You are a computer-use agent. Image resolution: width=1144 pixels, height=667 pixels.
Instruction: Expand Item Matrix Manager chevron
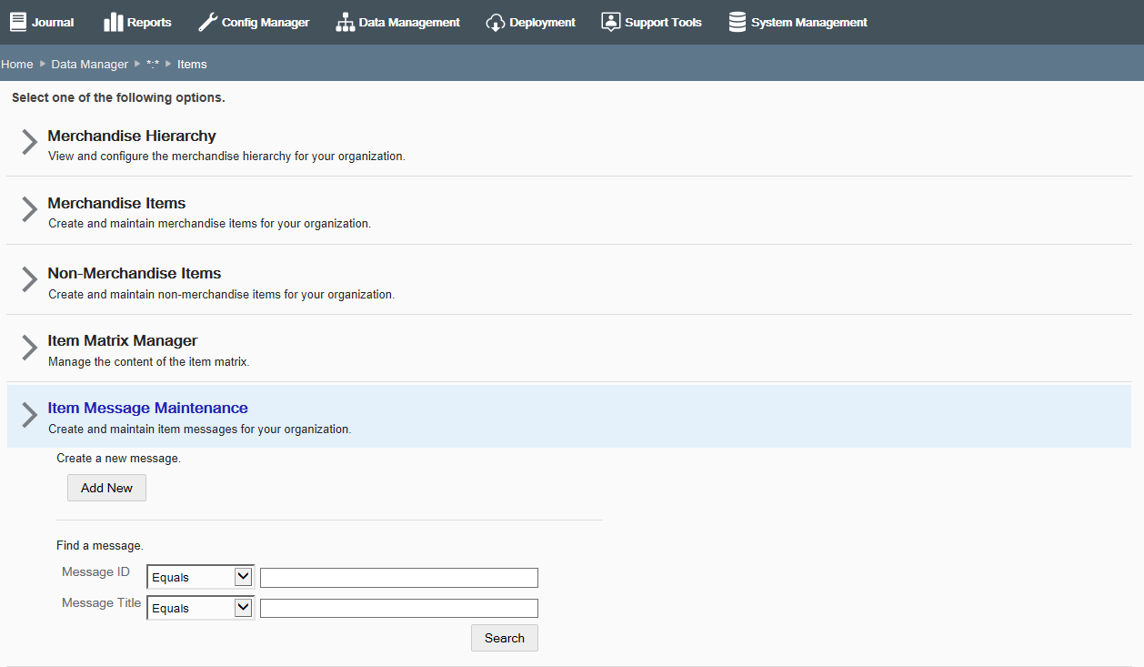[x=29, y=348]
